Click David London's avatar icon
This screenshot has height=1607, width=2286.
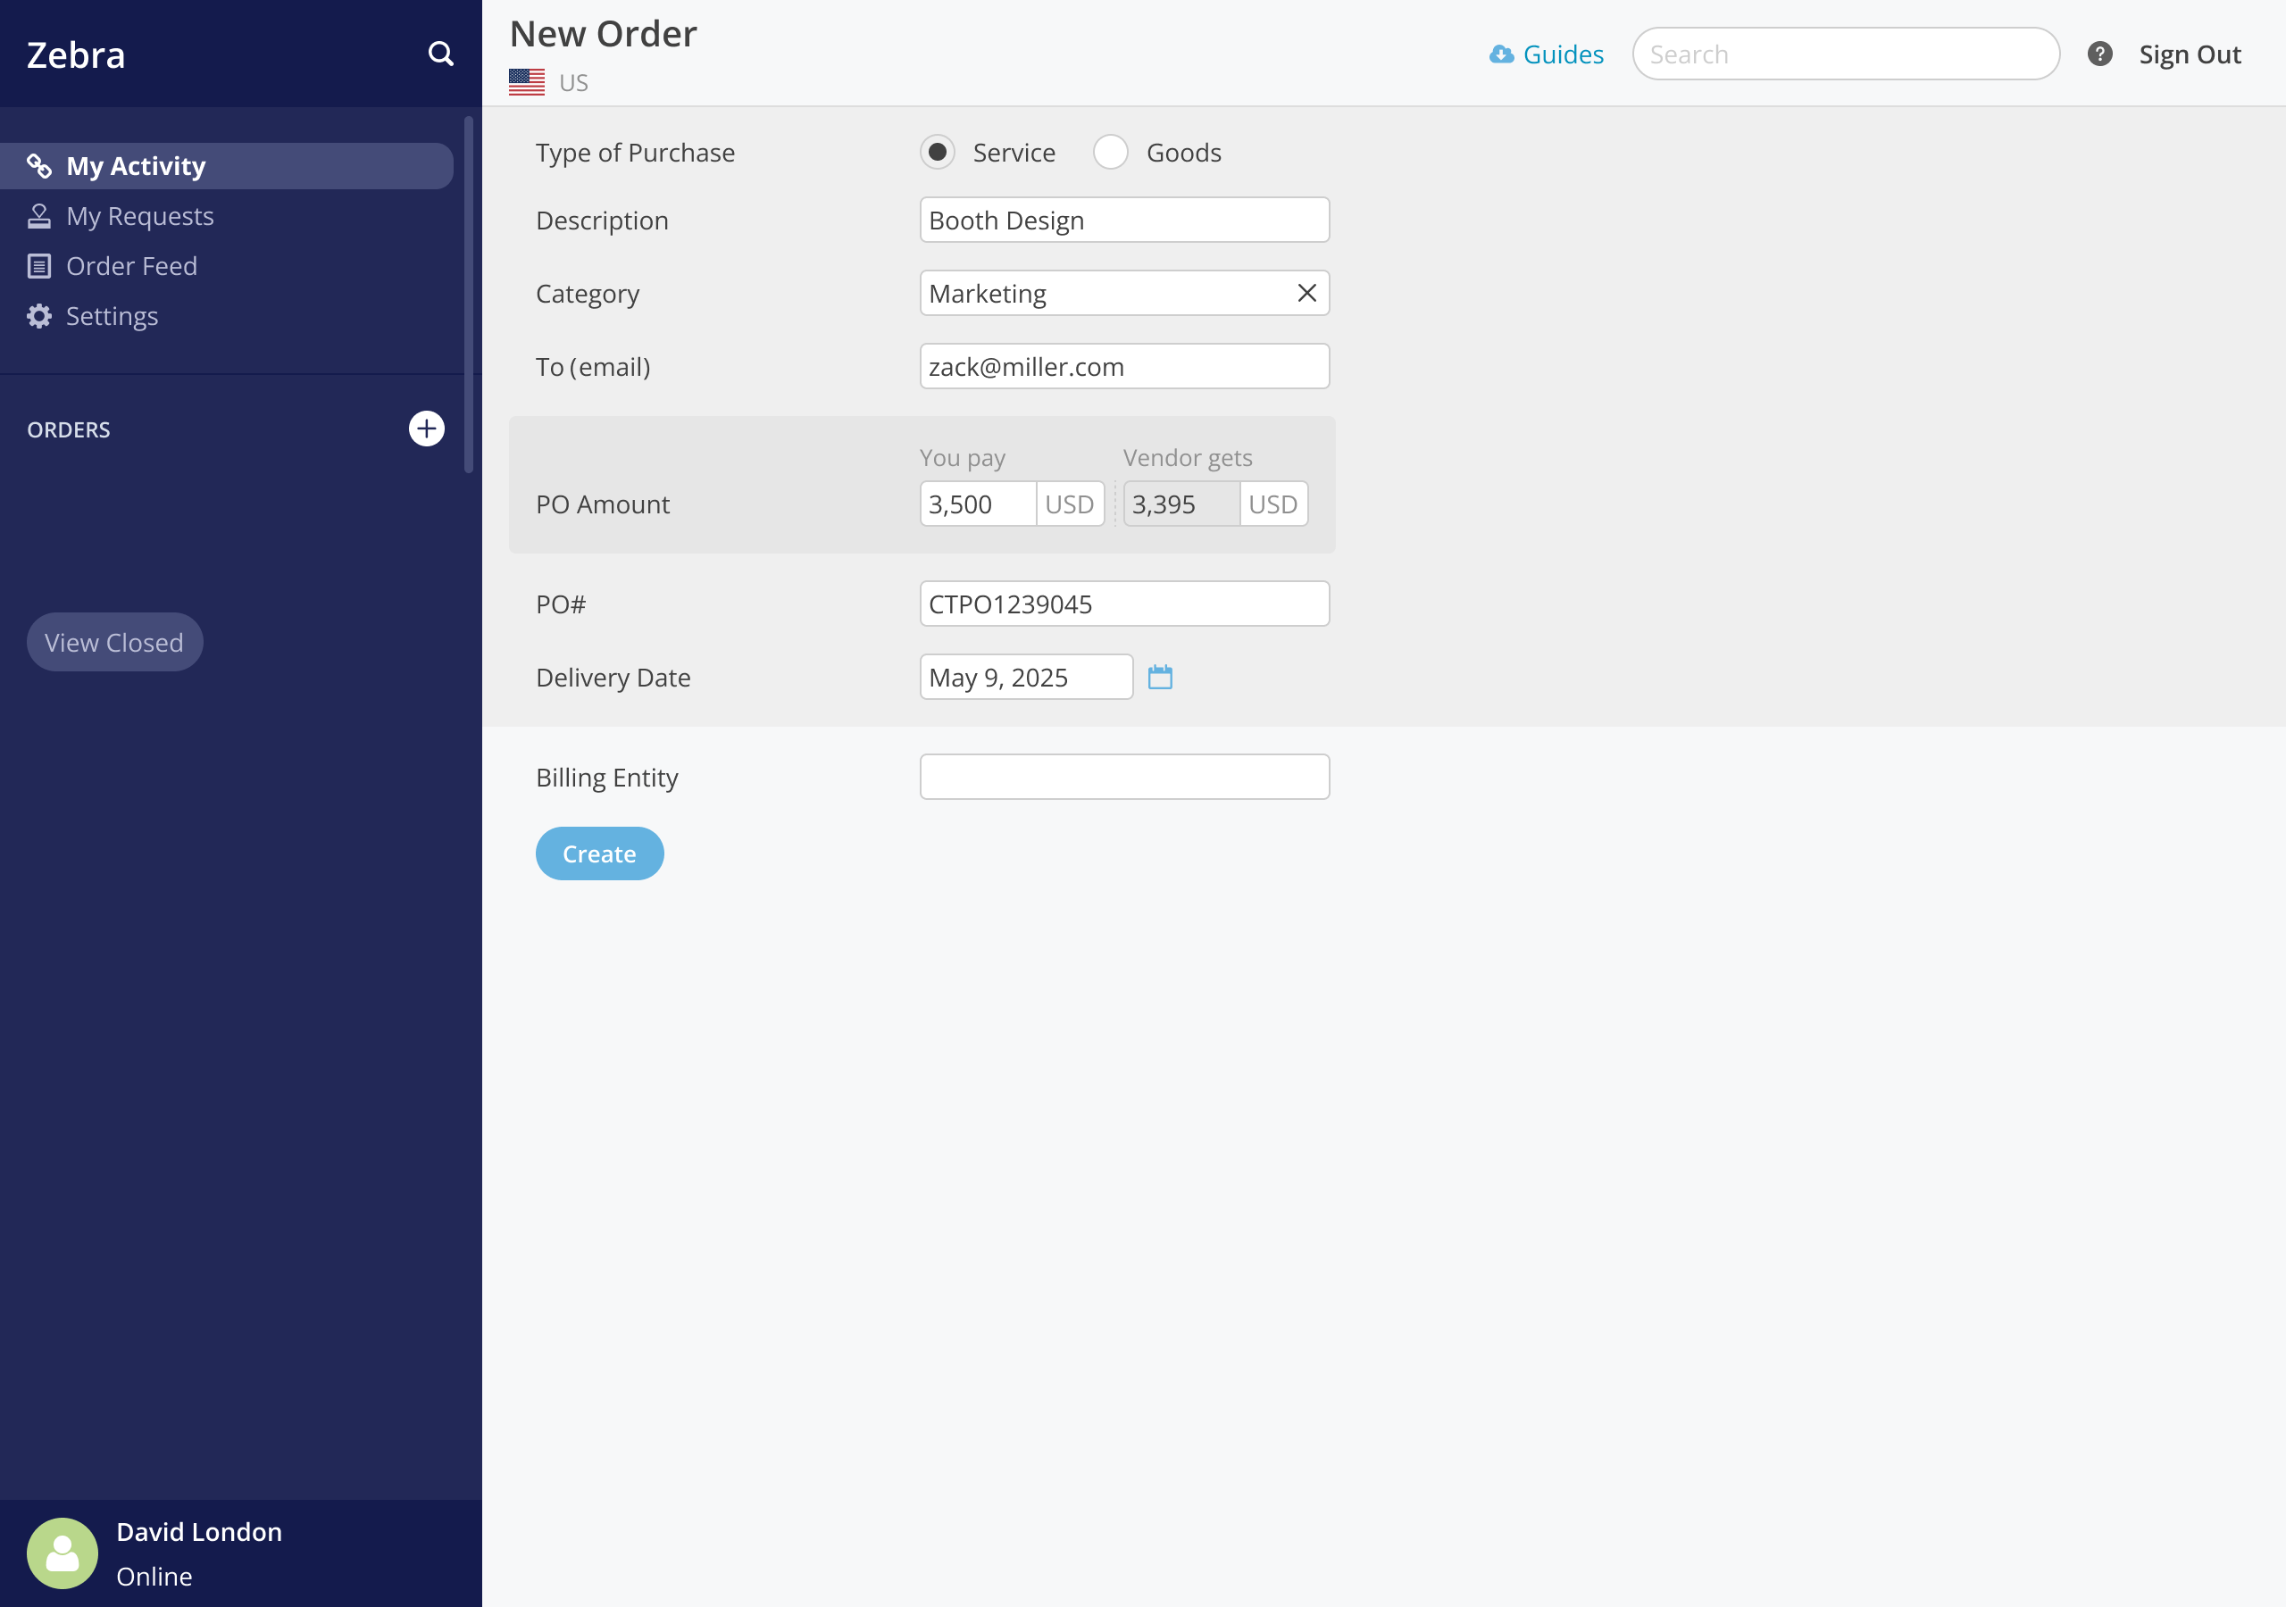(x=63, y=1553)
